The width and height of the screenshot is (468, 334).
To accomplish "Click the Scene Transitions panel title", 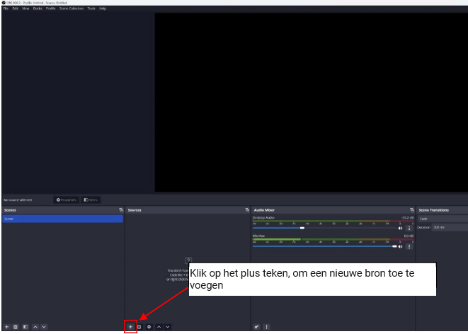I will pyautogui.click(x=434, y=210).
